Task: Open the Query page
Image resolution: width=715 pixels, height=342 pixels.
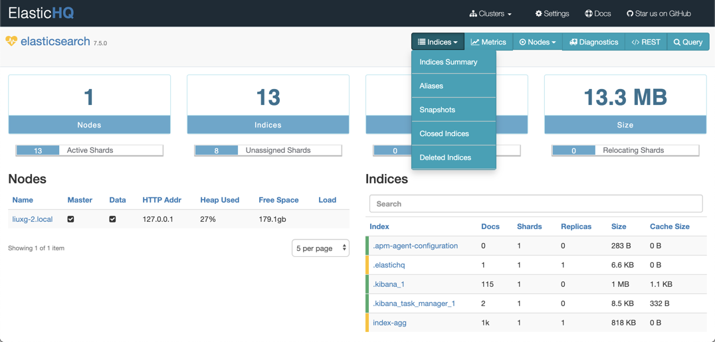Action: [688, 42]
